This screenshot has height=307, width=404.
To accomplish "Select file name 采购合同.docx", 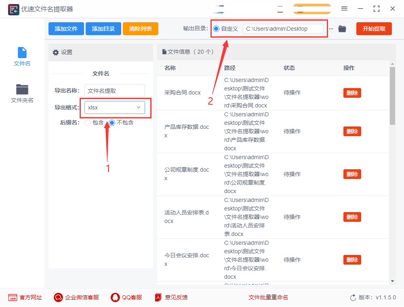I will coord(183,93).
